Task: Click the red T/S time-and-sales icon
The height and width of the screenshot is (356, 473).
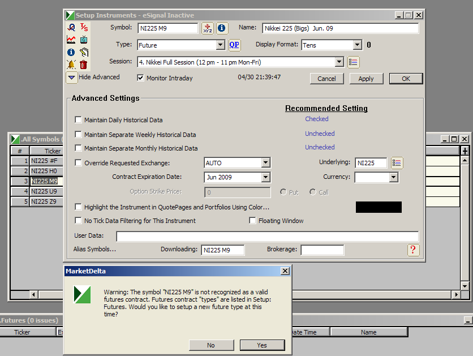Action: tap(84, 28)
